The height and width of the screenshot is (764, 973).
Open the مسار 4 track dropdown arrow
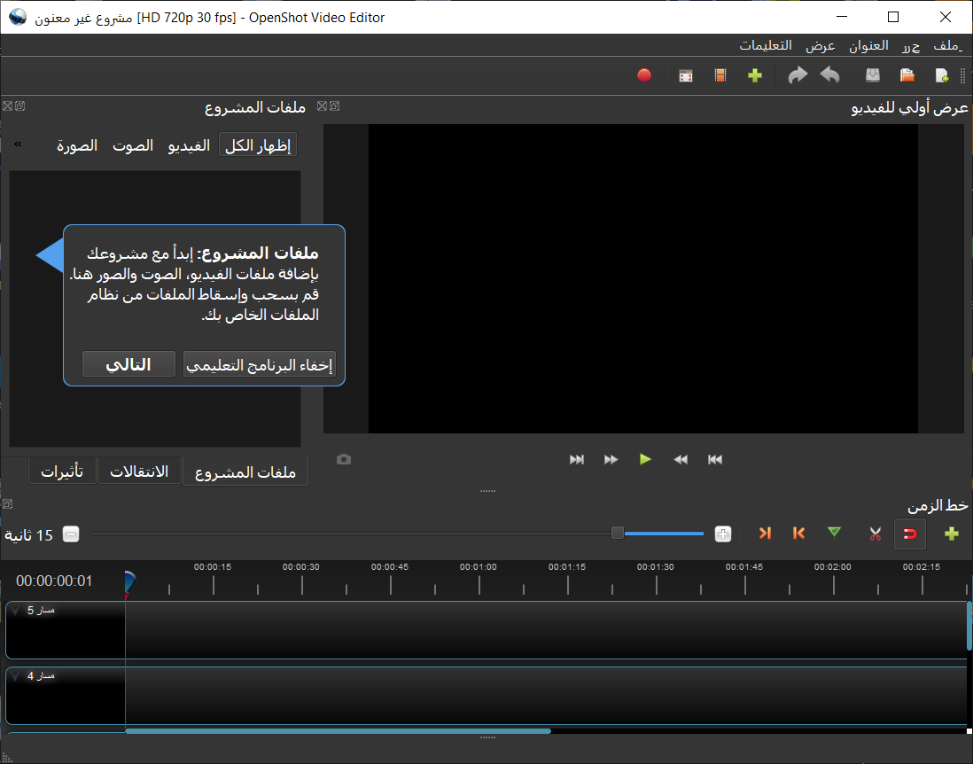[x=16, y=676]
